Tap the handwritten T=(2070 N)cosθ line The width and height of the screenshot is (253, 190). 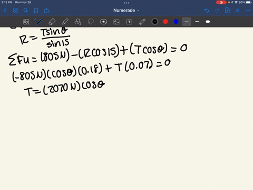pos(64,88)
